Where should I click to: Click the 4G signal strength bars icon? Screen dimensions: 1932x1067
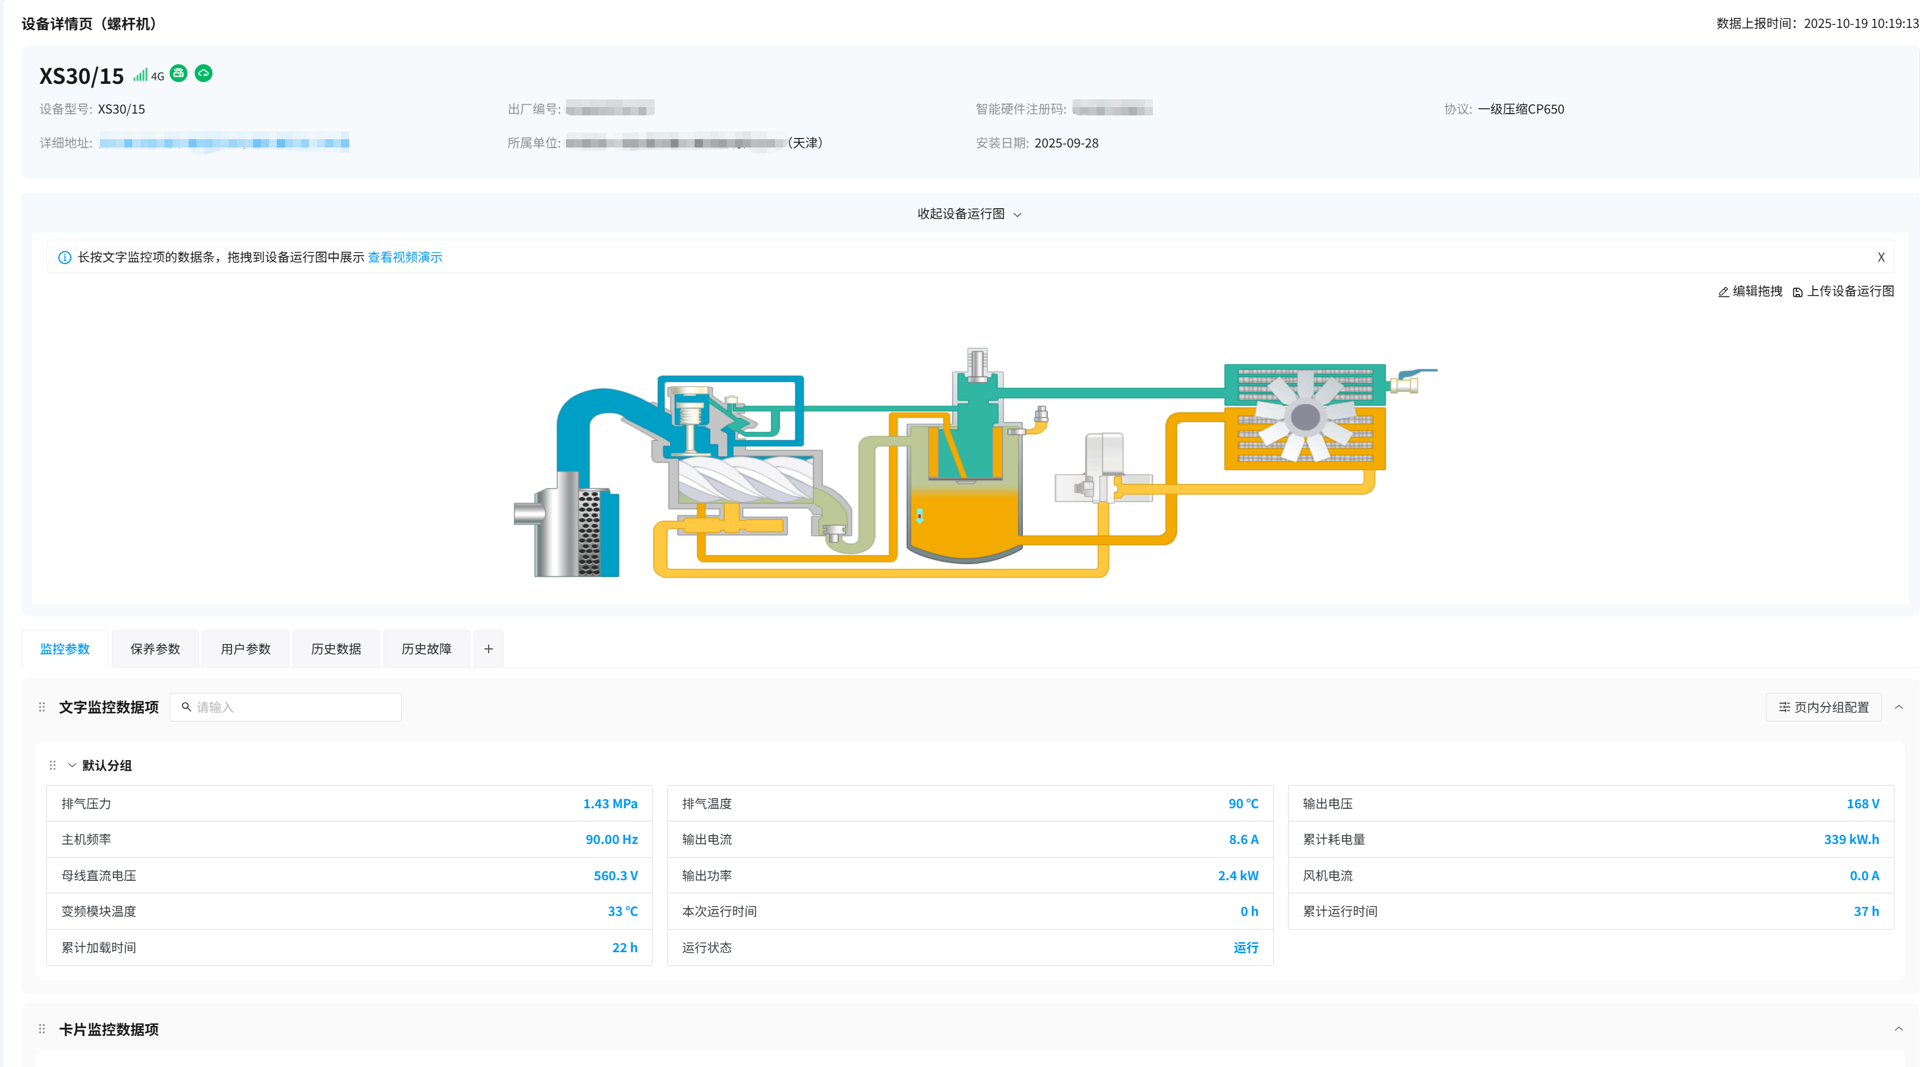tap(140, 75)
